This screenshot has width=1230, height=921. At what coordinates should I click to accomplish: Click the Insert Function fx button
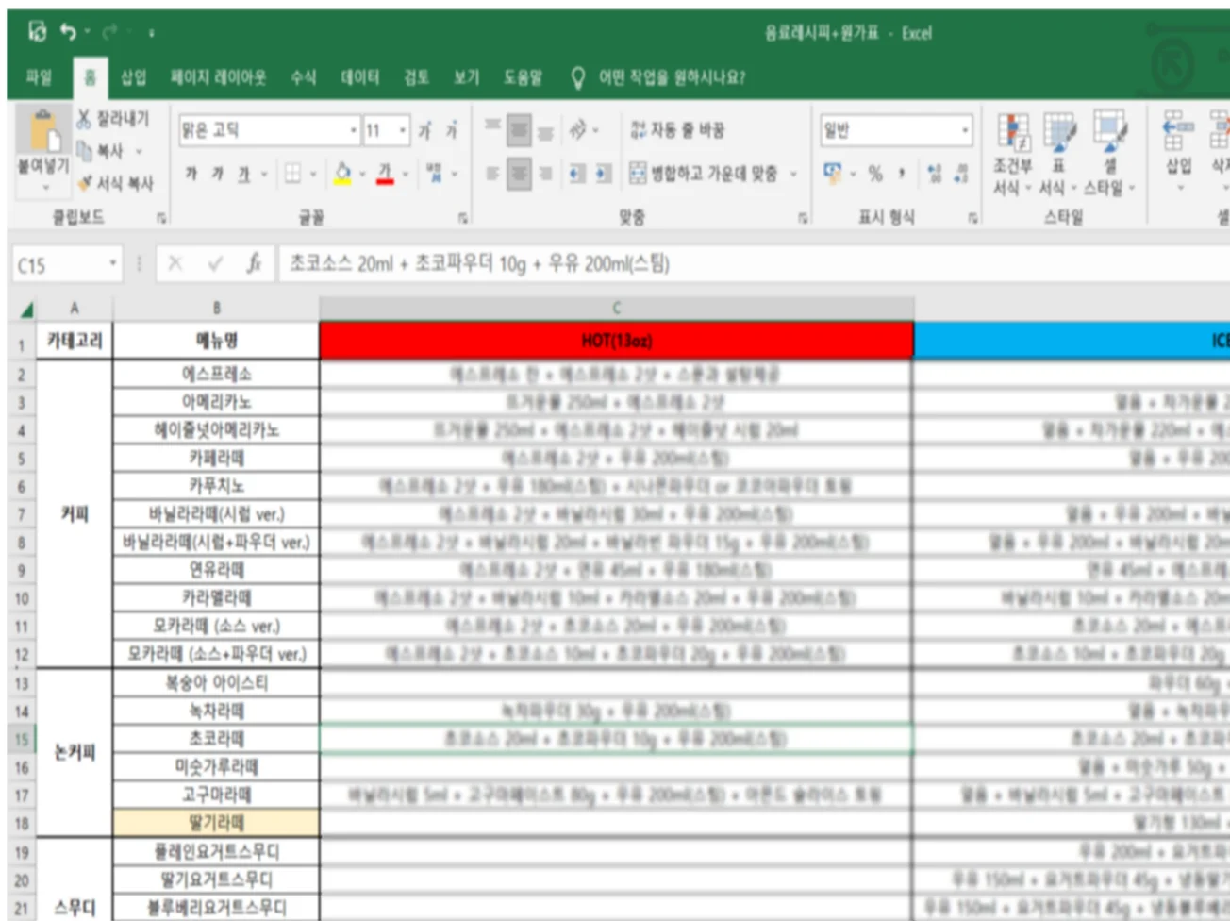(254, 263)
